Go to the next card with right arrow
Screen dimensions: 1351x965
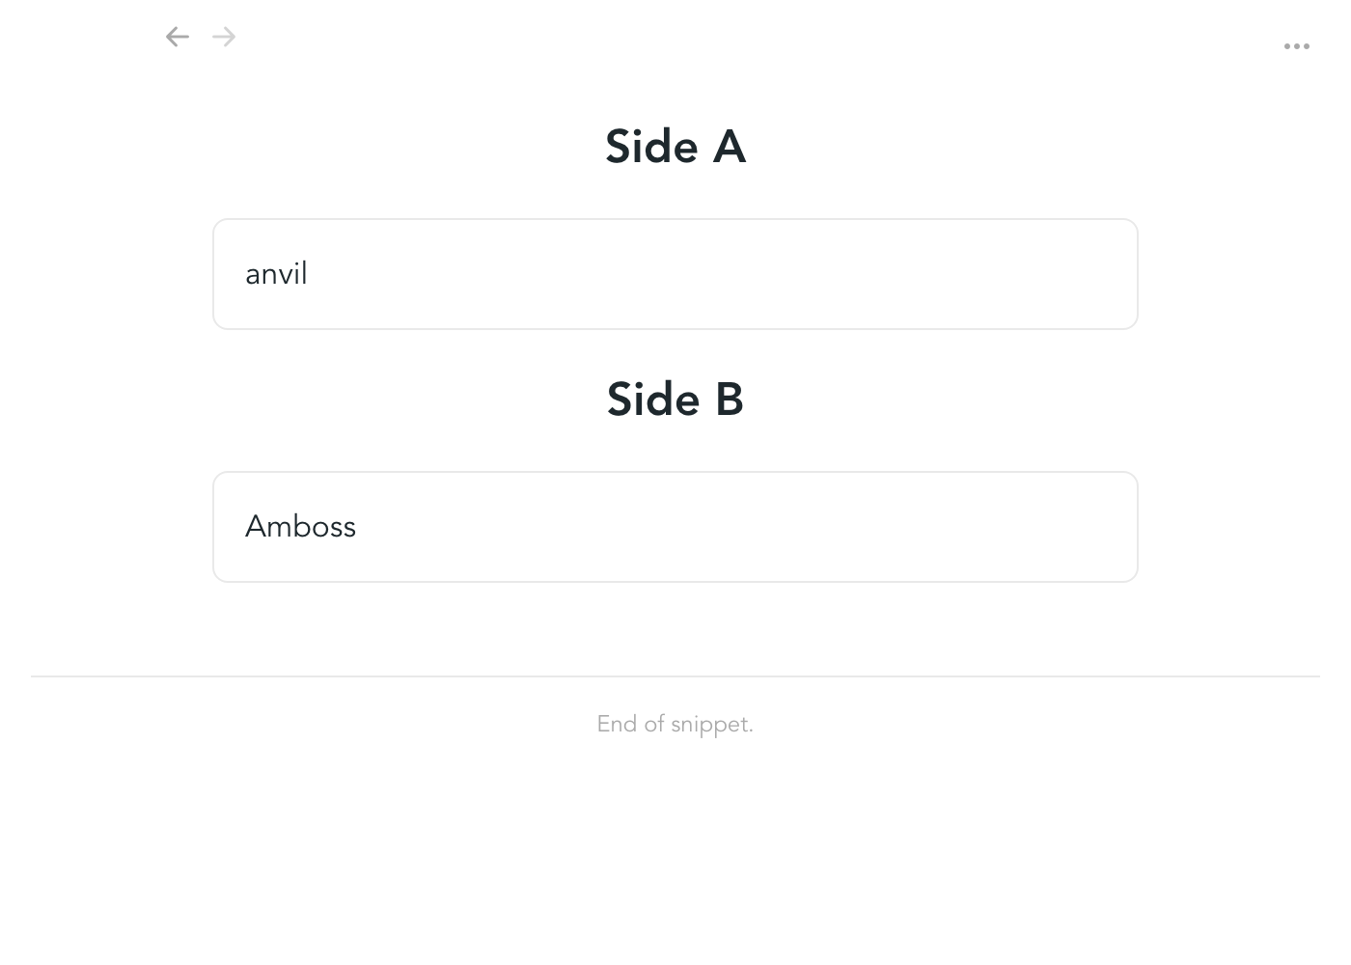224,37
